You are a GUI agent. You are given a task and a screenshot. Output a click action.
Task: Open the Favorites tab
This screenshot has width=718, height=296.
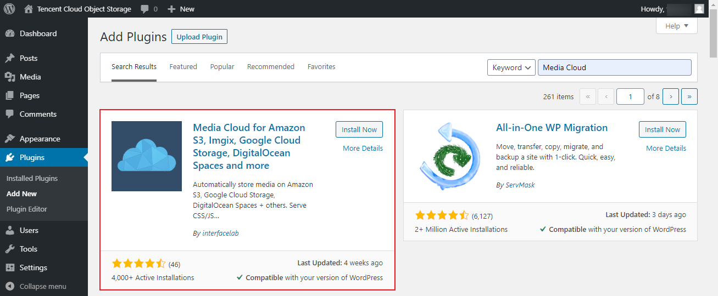click(x=321, y=67)
